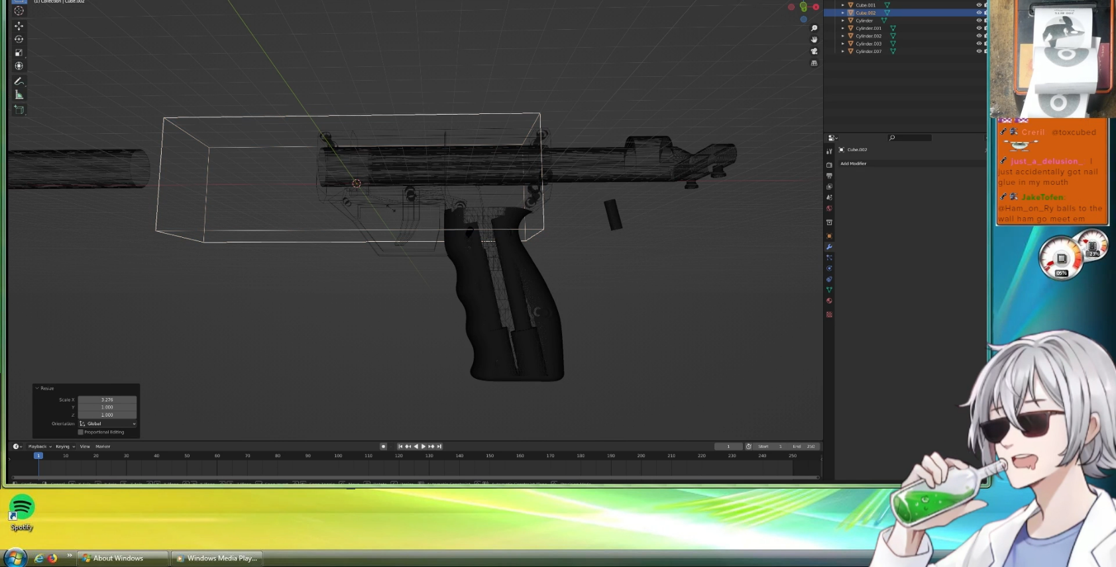Switch orthographic/perspective view grid icon
This screenshot has height=567, width=1116.
tap(814, 63)
